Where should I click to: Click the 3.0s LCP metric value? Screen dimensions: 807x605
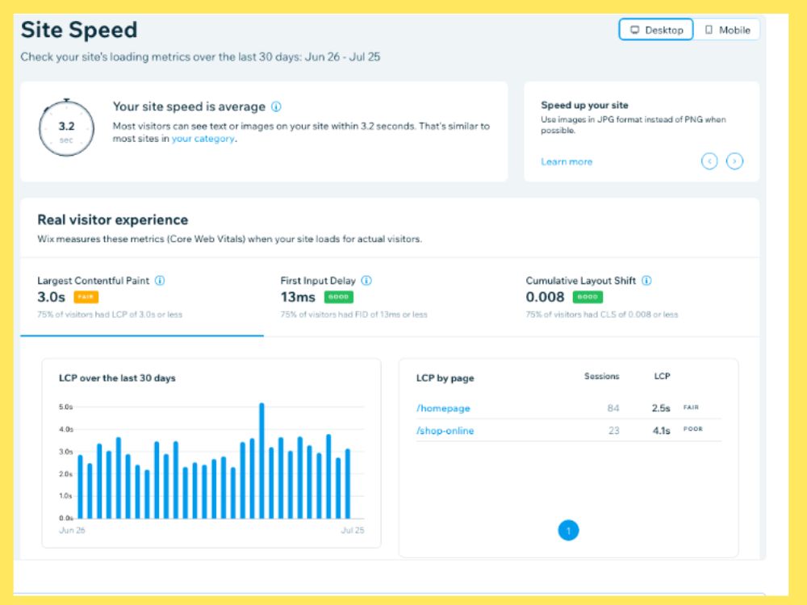51,298
